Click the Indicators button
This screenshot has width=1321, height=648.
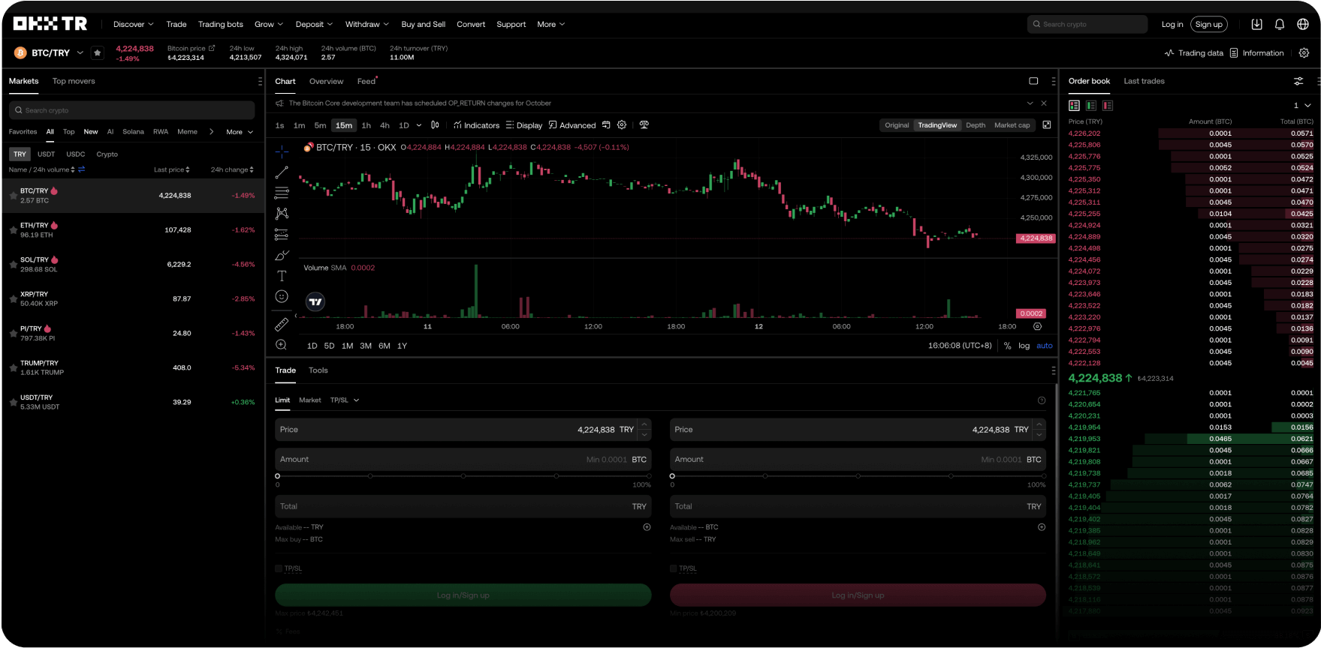click(476, 125)
